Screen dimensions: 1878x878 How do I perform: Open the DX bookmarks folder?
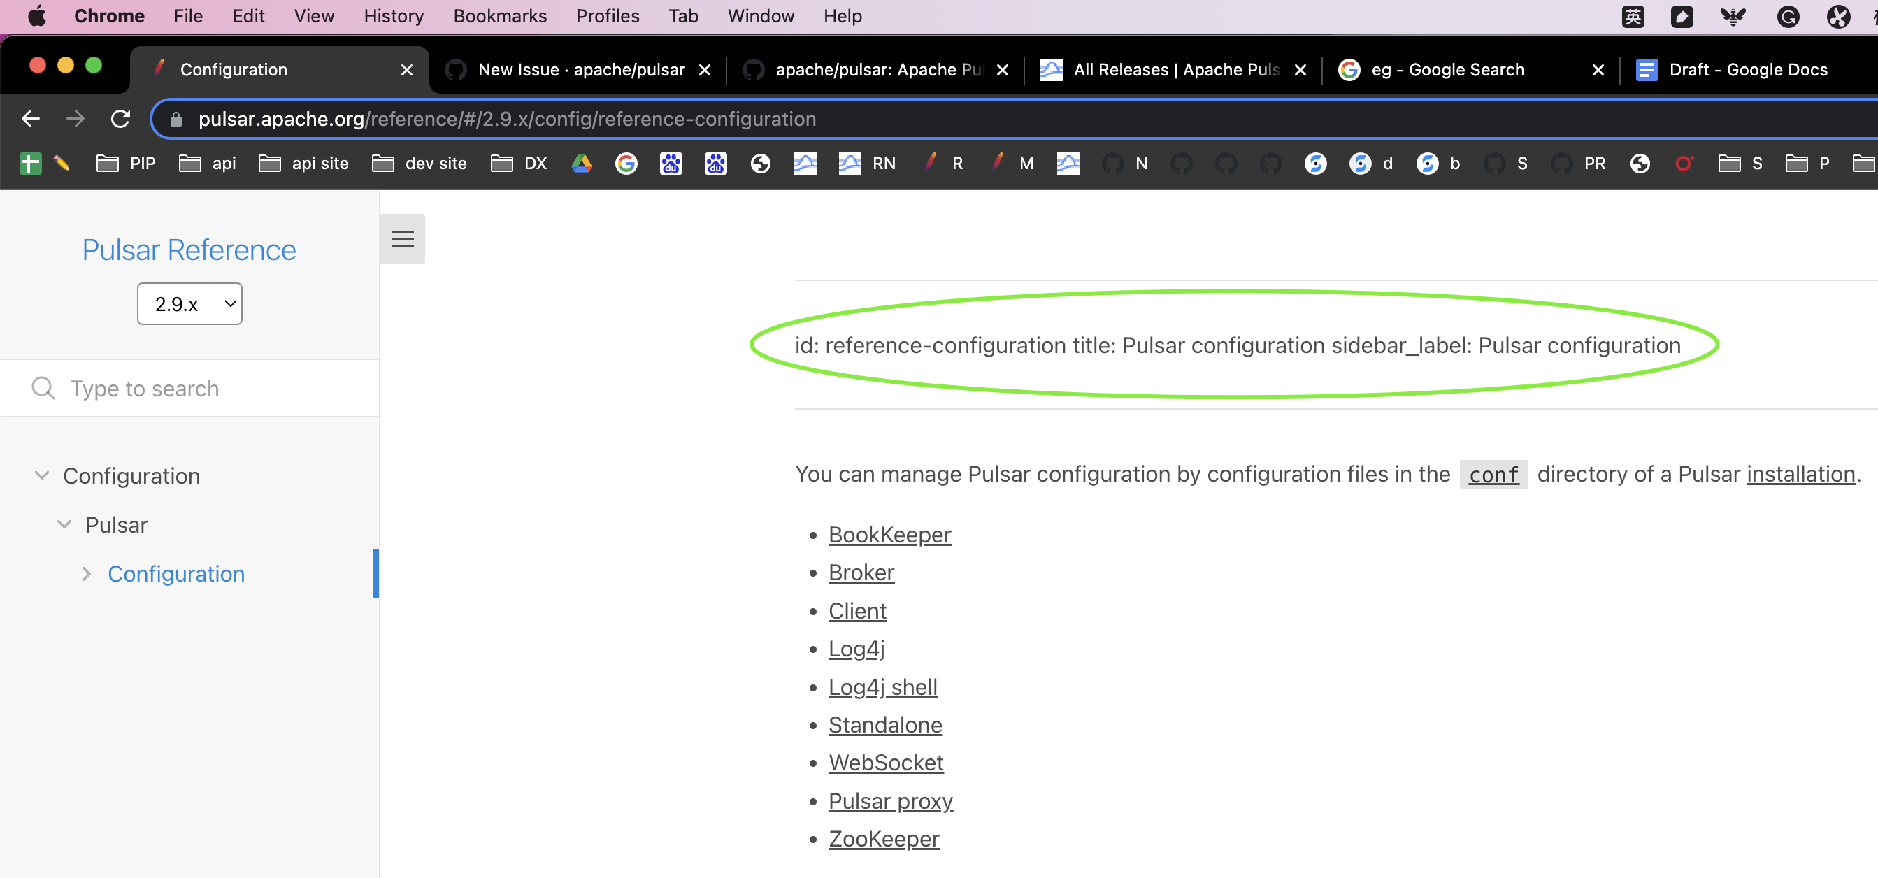519,163
